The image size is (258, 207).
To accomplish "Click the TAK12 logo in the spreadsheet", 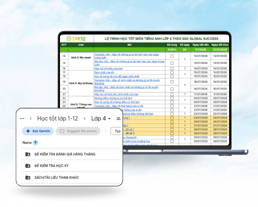I will (76, 39).
